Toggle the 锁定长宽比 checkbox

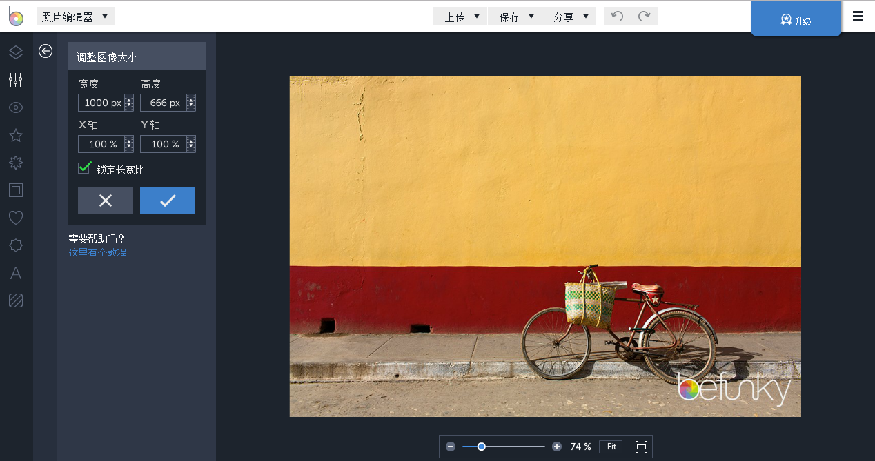coord(85,168)
